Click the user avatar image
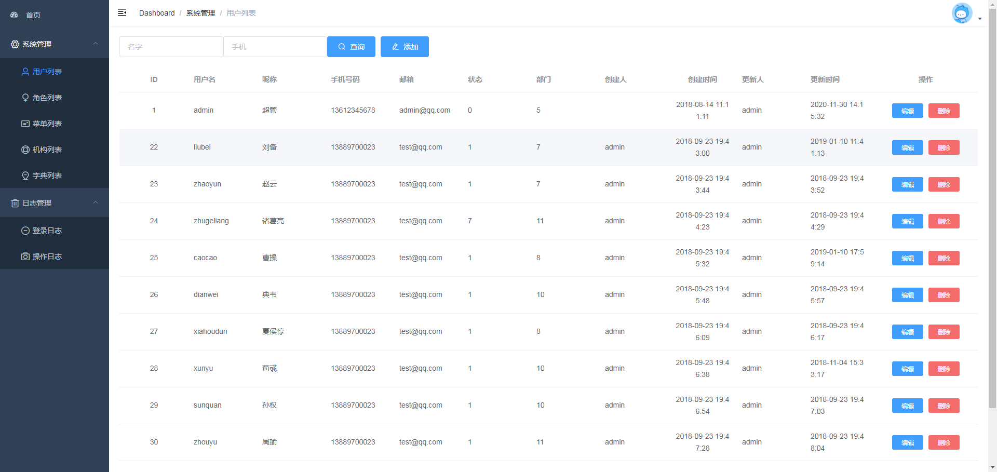 (x=962, y=14)
